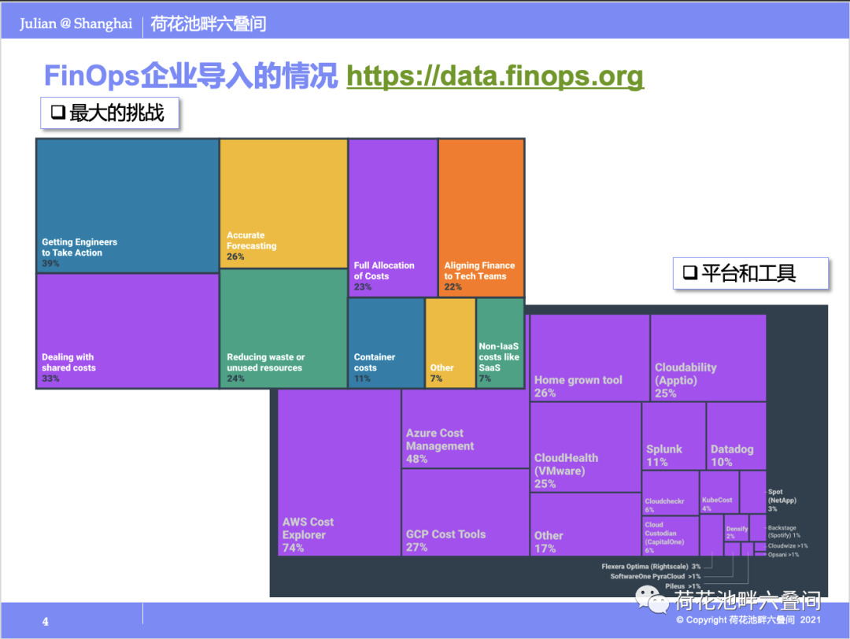850x639 pixels.
Task: Select the 'Accurate Forecasting' 26% cell
Action: 283,203
